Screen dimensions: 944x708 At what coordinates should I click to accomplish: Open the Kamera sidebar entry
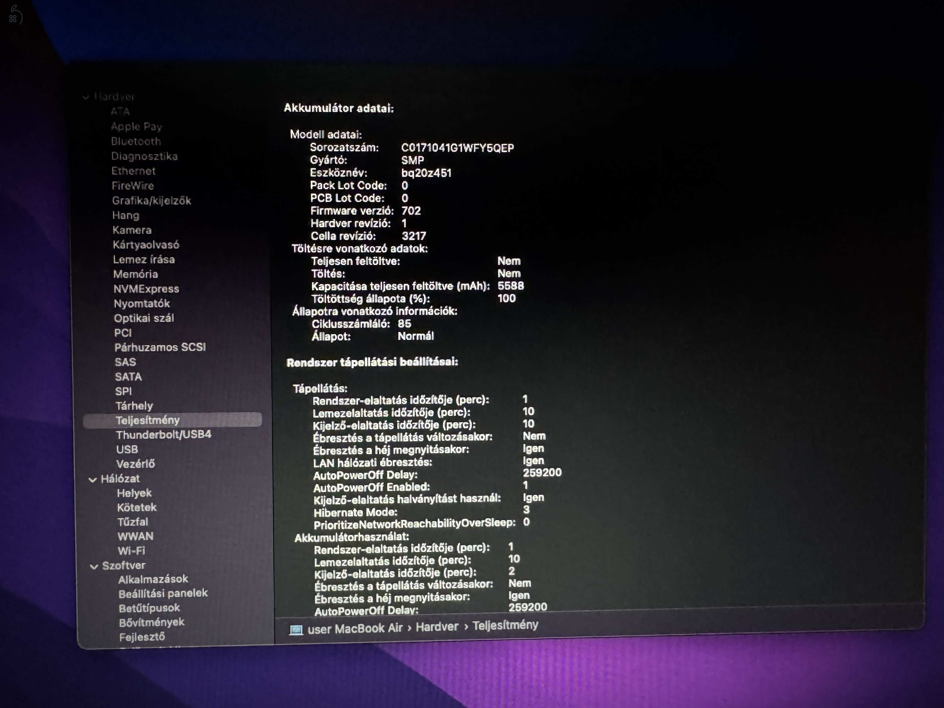point(132,230)
